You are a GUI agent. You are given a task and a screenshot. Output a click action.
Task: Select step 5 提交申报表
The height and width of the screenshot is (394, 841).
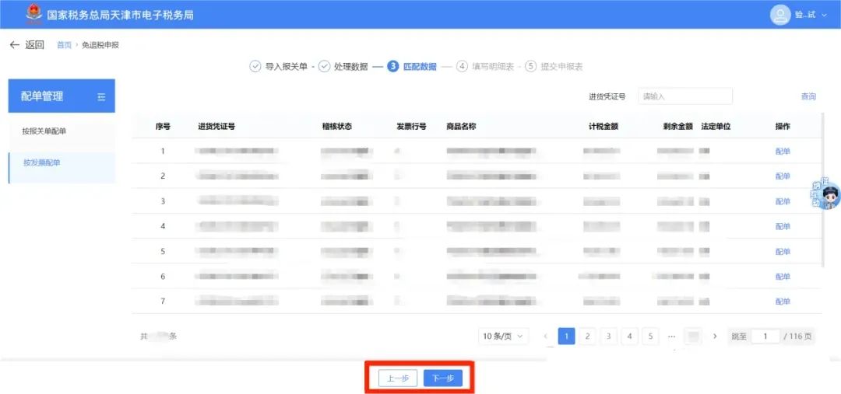(554, 66)
